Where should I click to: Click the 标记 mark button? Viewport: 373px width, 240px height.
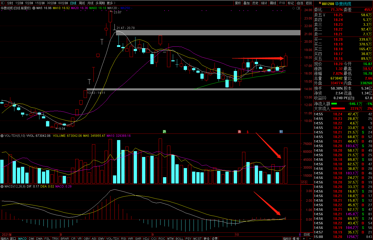pyautogui.click(x=291, y=3)
